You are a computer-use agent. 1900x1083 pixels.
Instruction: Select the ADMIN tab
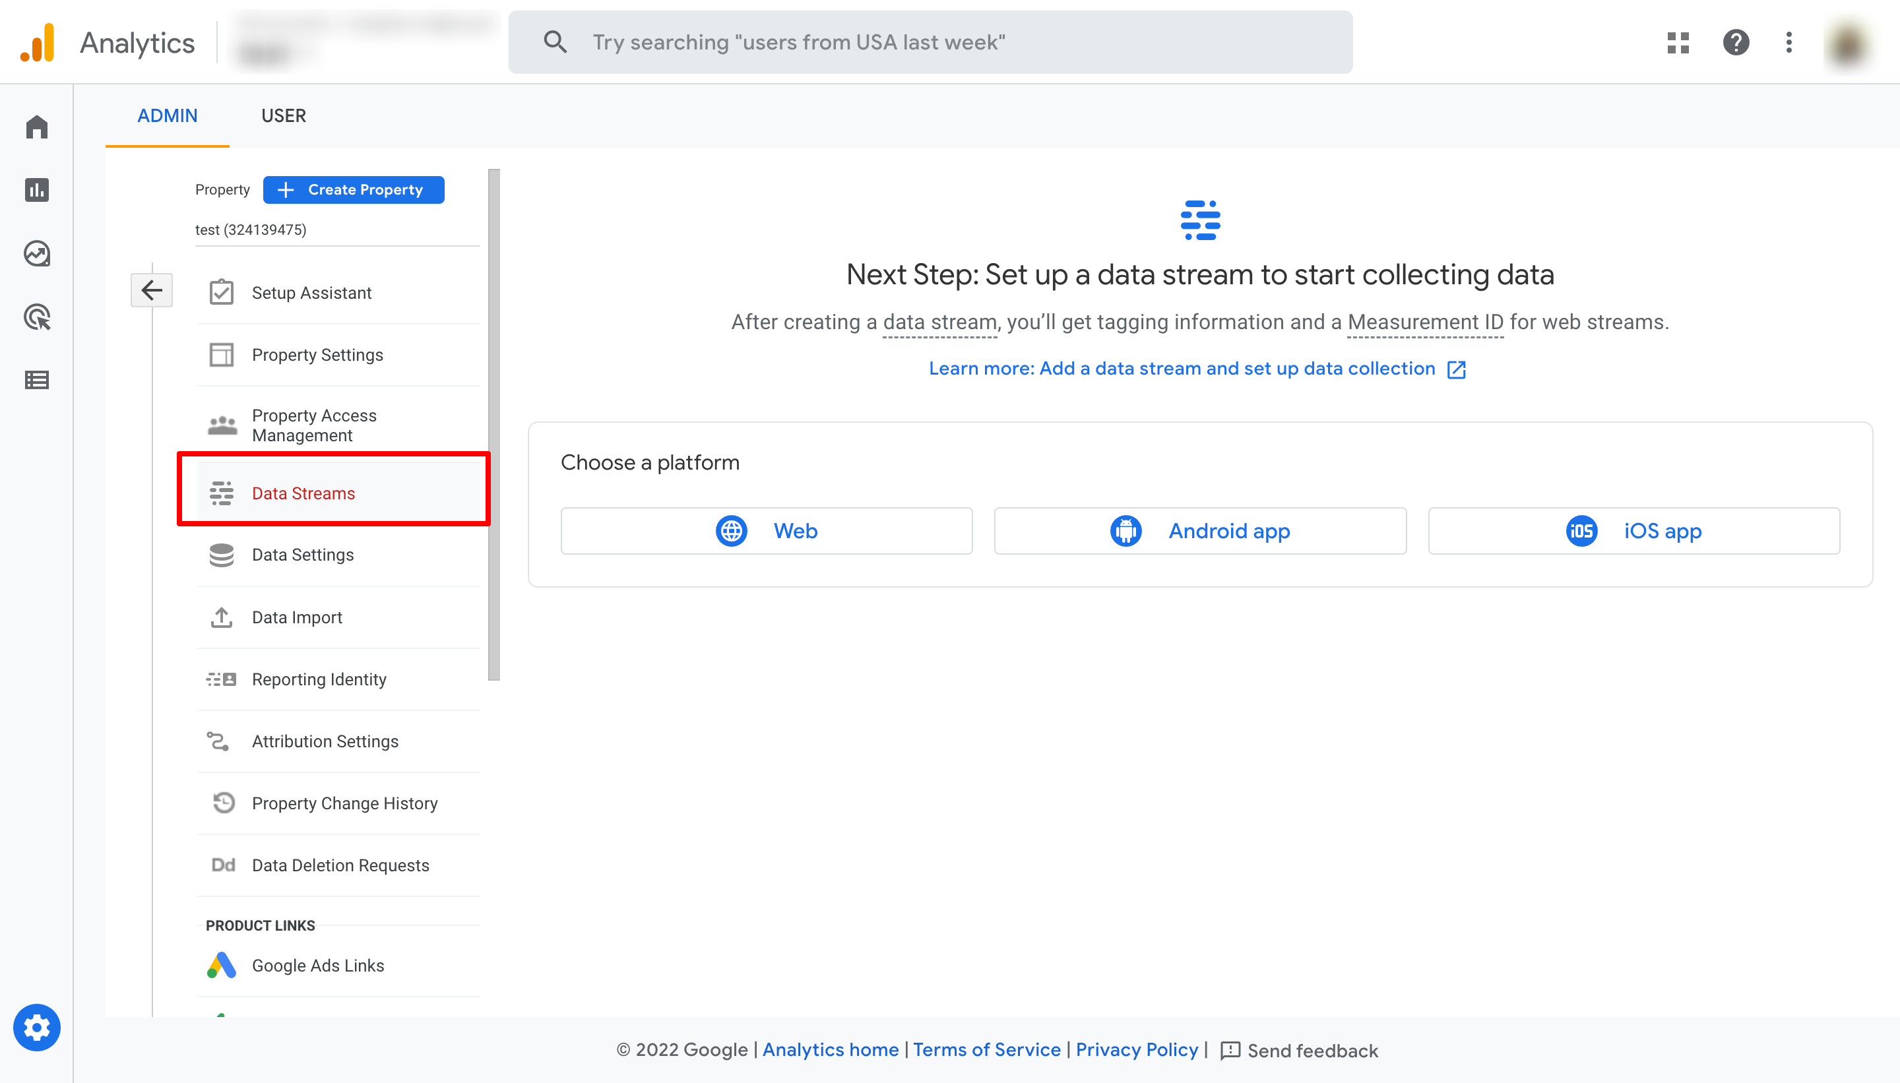tap(168, 115)
